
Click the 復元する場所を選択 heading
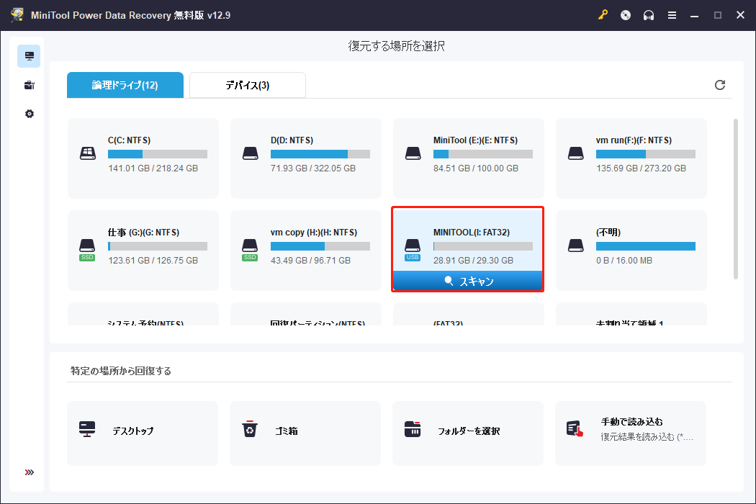[396, 46]
